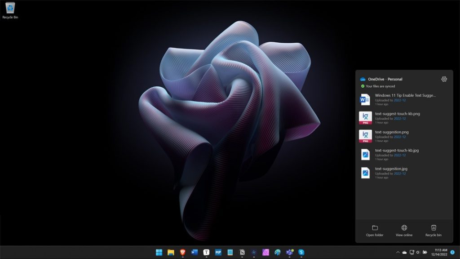Show hidden system tray icons
The height and width of the screenshot is (259, 460).
pyautogui.click(x=397, y=252)
